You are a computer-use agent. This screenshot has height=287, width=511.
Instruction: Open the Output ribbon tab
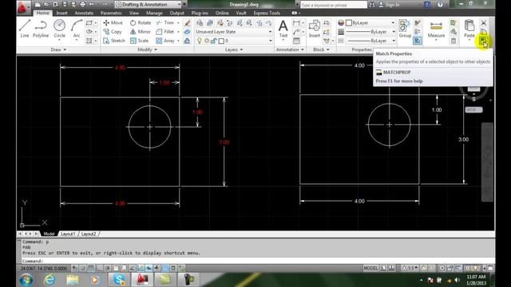point(177,13)
